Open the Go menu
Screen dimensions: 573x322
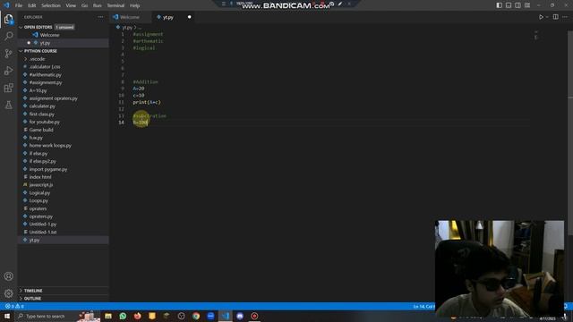coord(84,5)
